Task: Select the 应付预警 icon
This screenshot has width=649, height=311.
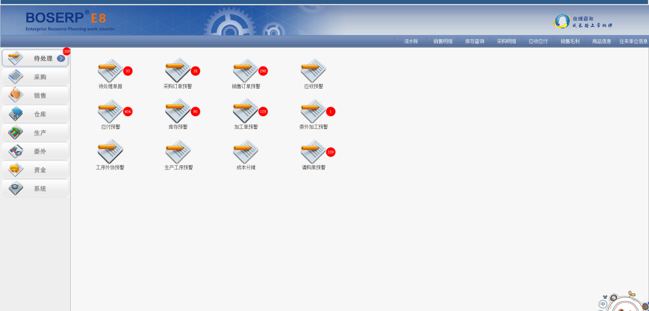Action: click(x=110, y=111)
